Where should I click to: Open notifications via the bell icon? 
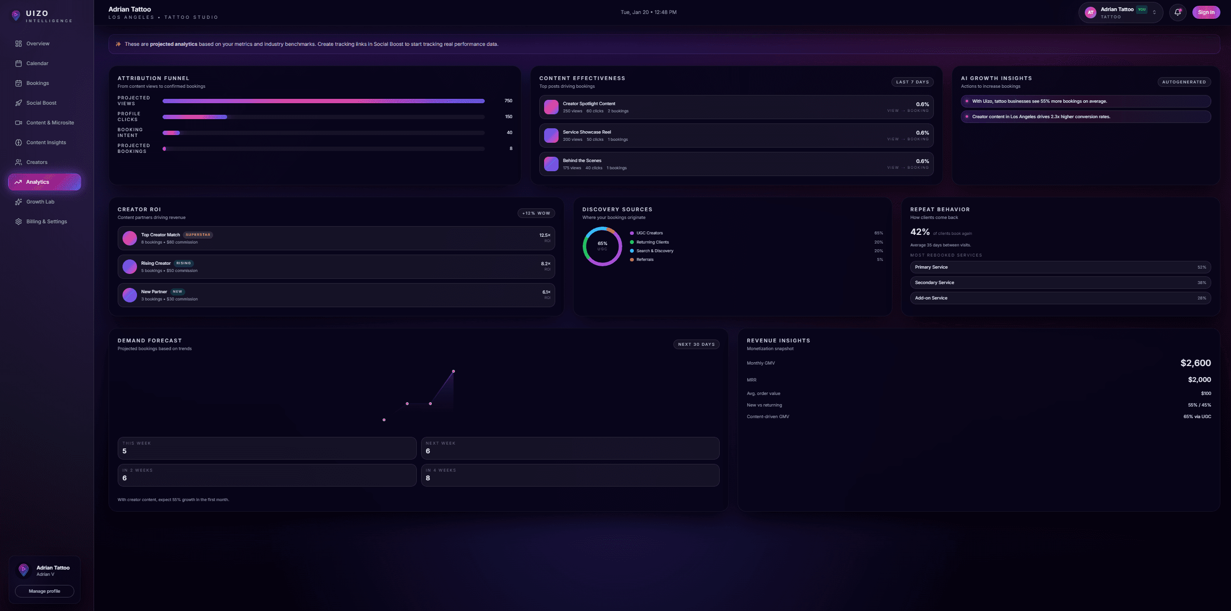click(x=1177, y=12)
